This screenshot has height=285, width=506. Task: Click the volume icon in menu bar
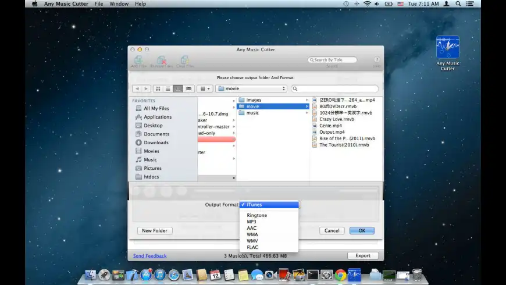pyautogui.click(x=377, y=4)
